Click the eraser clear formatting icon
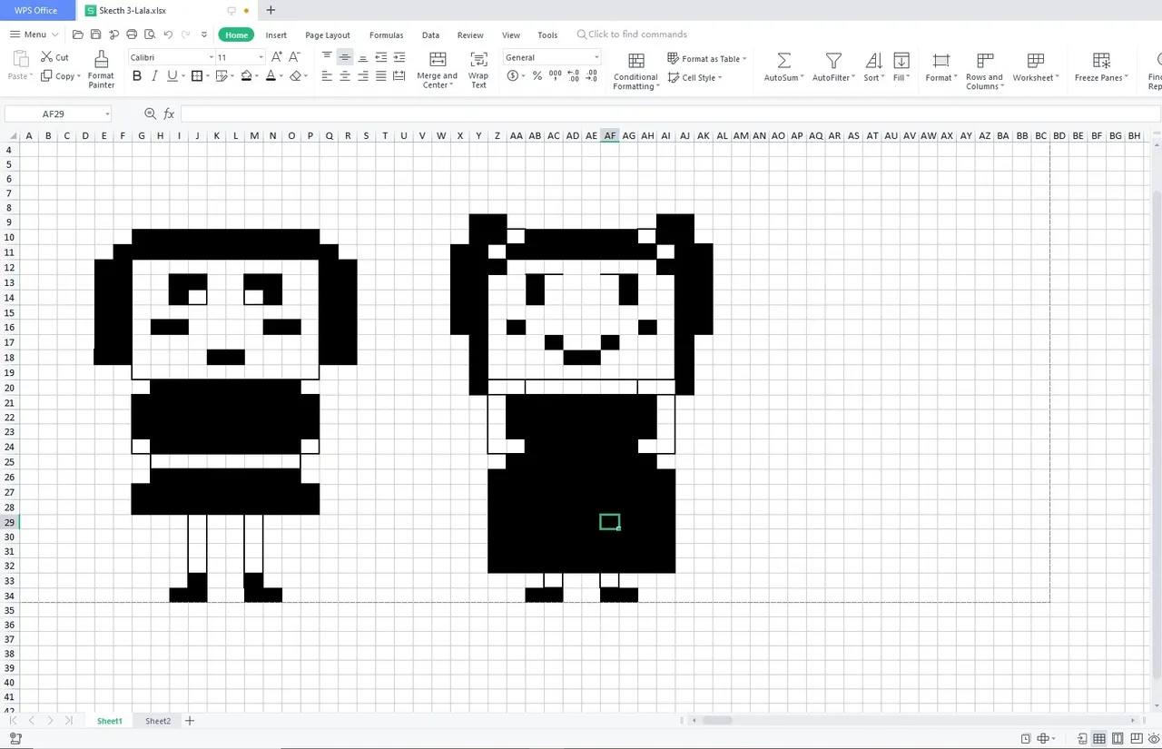 [295, 76]
